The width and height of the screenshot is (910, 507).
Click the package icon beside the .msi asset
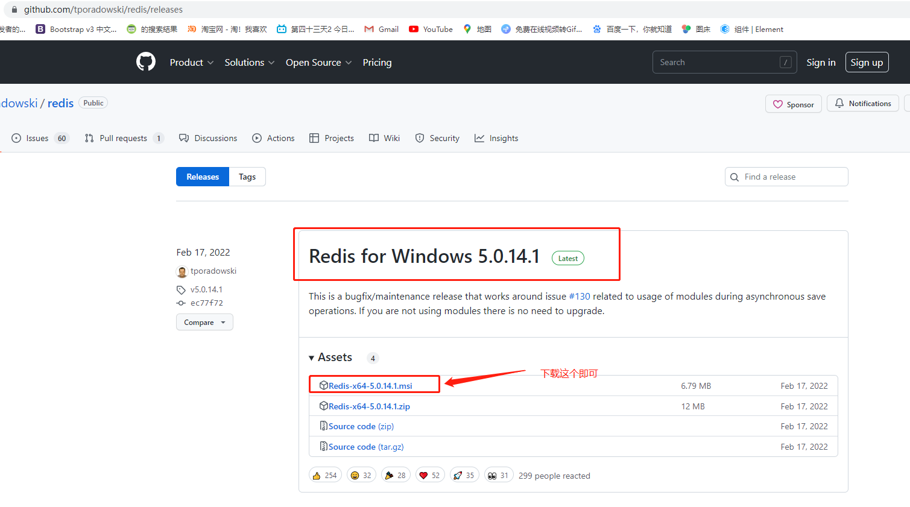point(324,385)
